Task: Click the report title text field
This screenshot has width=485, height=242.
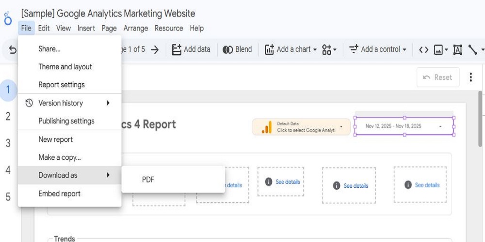Action: (x=108, y=14)
